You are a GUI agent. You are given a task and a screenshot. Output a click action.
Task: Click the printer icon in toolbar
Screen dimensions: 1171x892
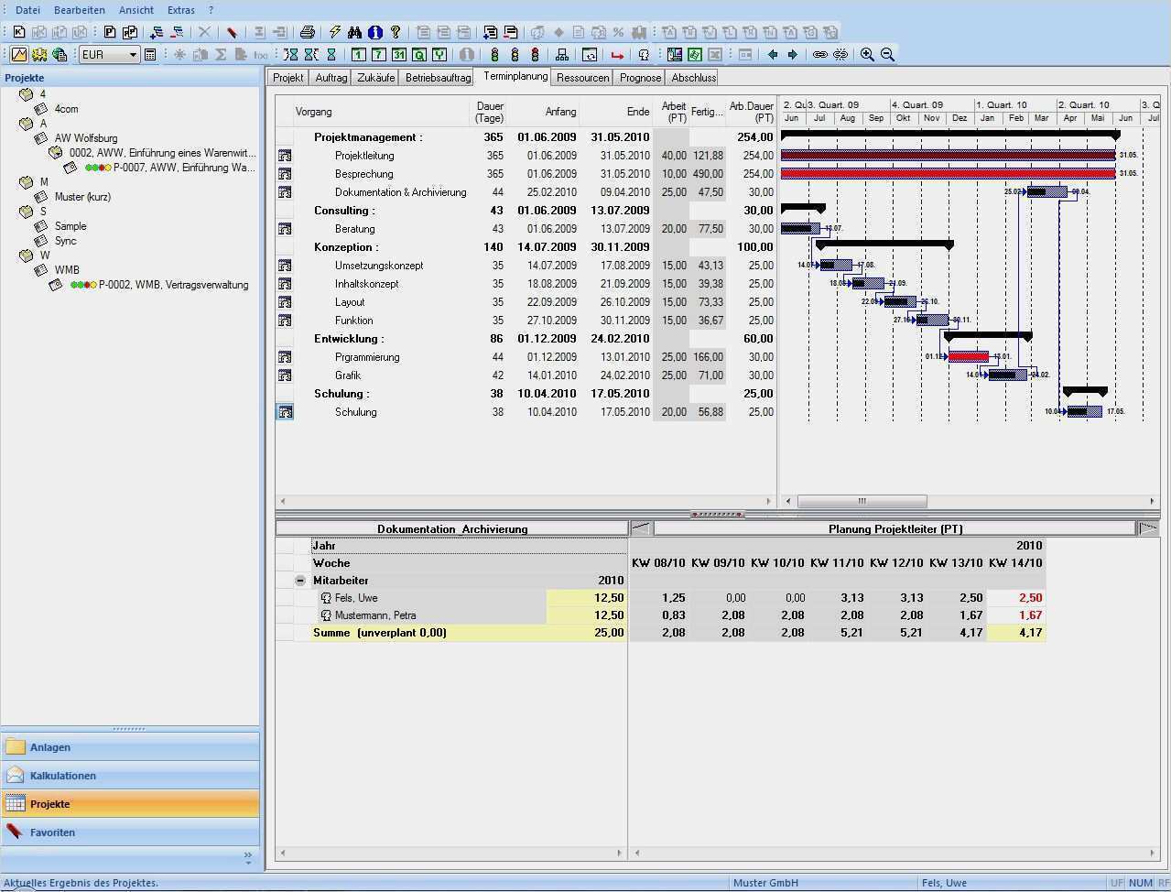[x=308, y=32]
